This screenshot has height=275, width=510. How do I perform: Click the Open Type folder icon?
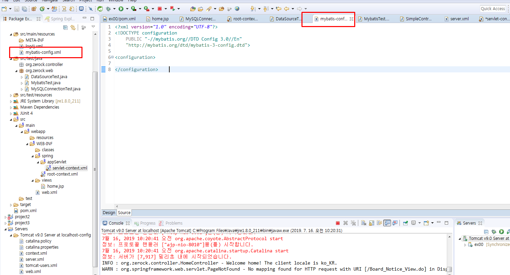[x=193, y=9]
